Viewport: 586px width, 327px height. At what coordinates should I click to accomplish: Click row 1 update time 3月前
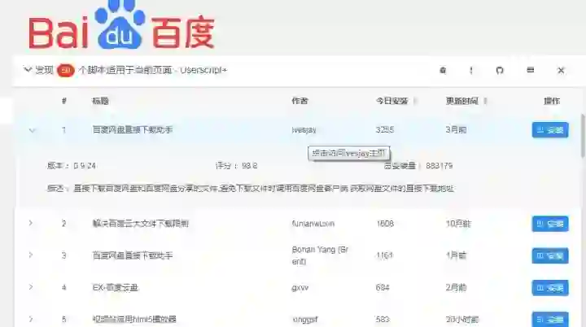456,129
